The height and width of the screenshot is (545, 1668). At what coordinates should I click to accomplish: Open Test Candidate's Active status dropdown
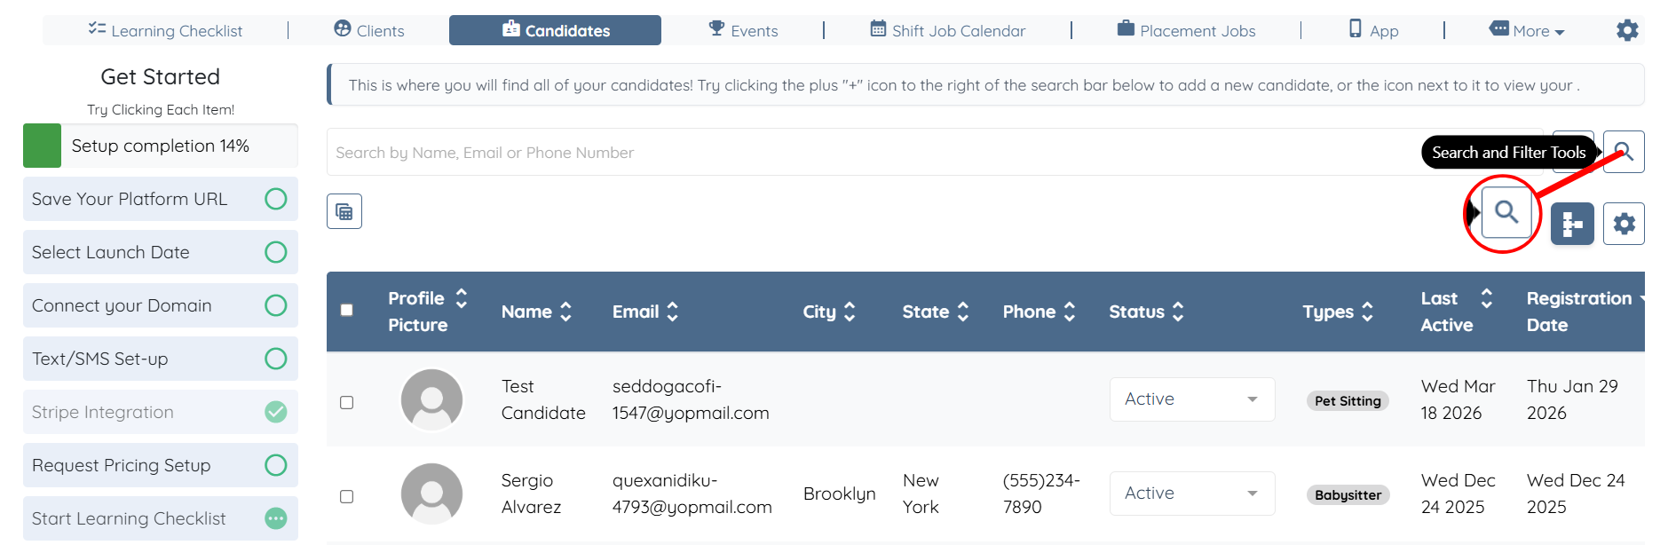coord(1191,399)
